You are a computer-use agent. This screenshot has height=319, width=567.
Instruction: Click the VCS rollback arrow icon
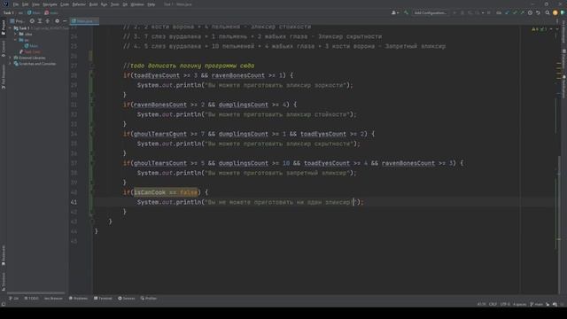point(538,12)
